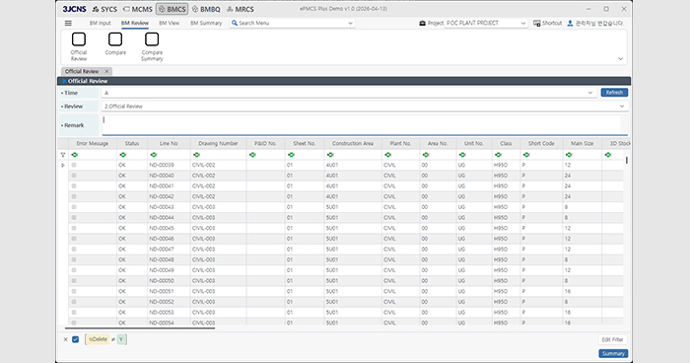The height and width of the screenshot is (363, 690).
Task: Select the checkbox in row ND-00039
Action: point(74,165)
